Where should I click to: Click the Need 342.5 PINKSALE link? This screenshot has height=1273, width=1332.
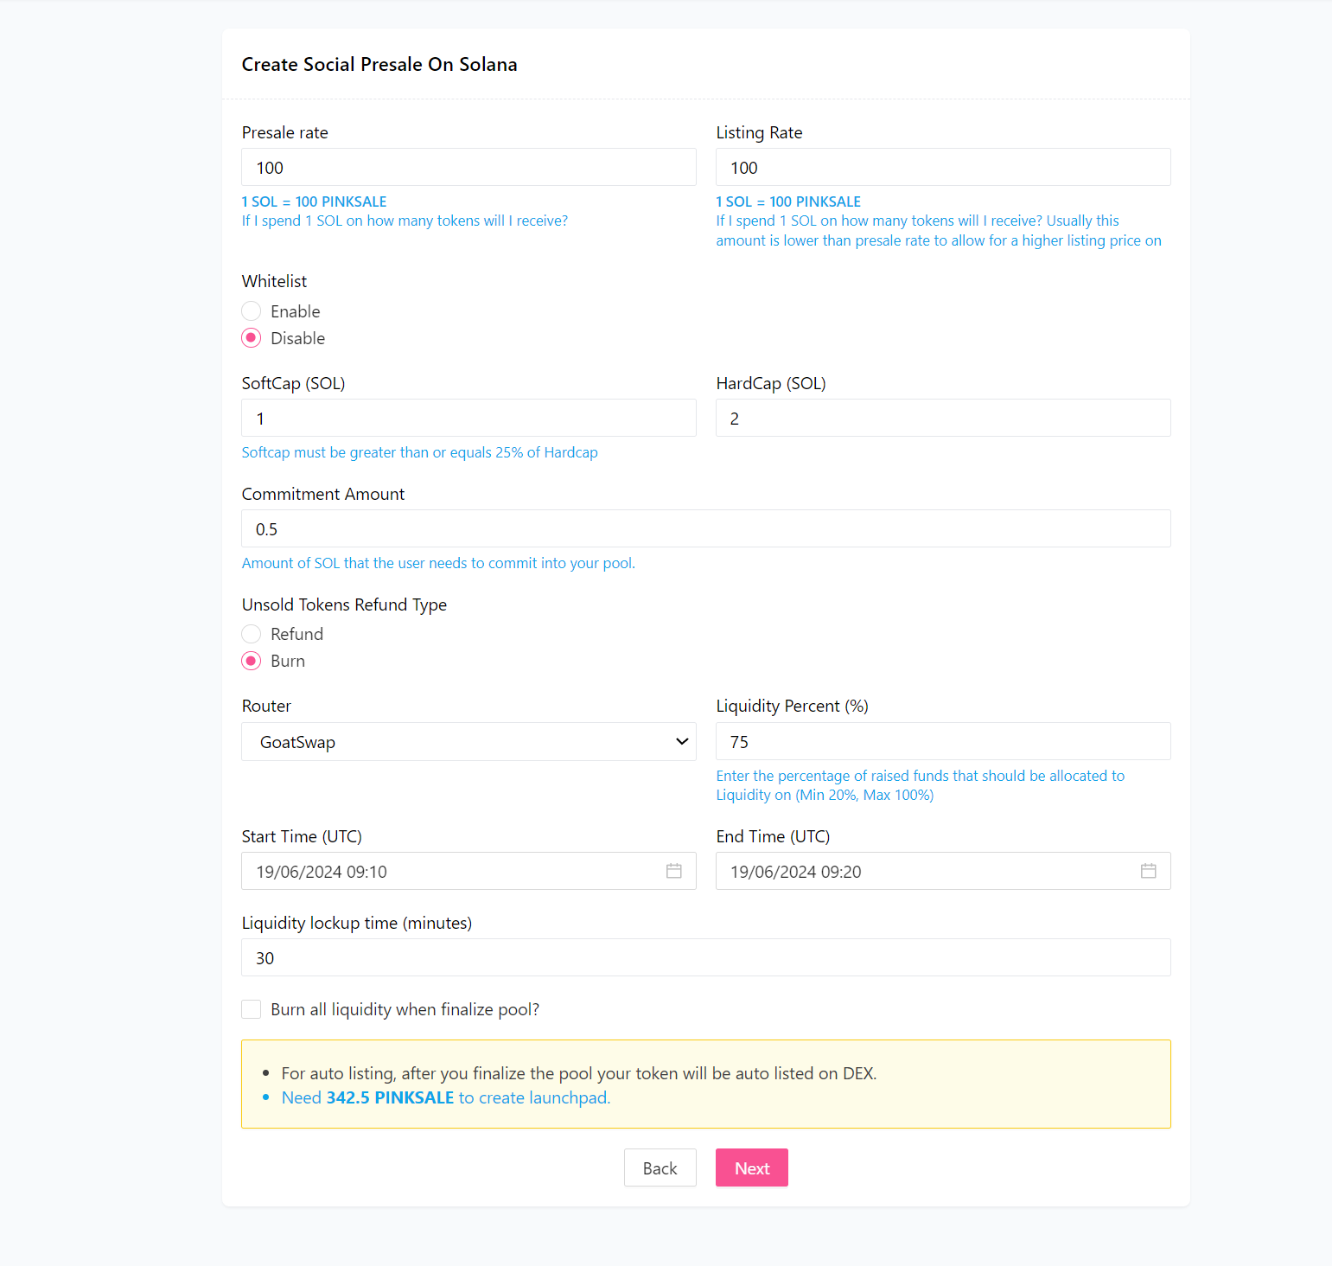pos(446,1097)
